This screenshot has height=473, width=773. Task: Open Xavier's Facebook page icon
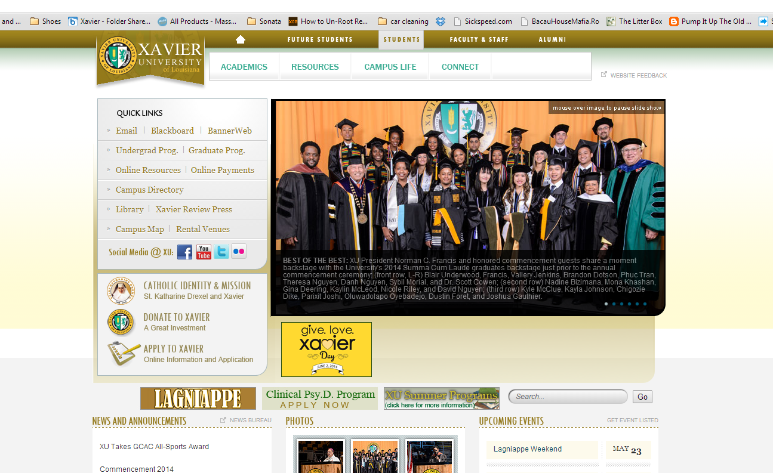point(185,252)
